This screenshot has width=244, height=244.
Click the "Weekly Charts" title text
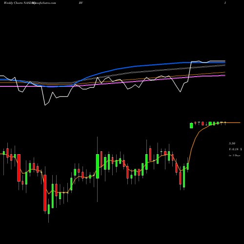click(x=13, y=3)
